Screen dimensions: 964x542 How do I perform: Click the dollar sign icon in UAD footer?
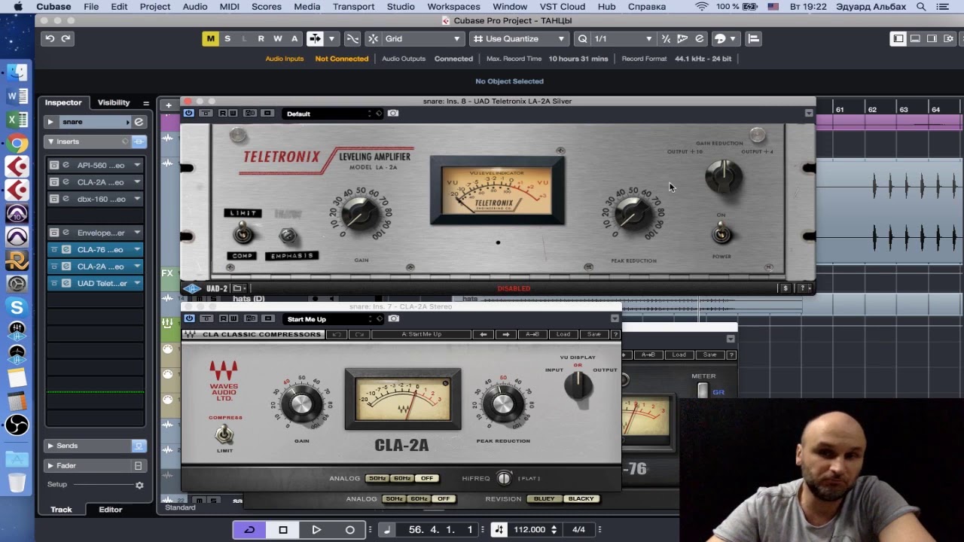click(786, 288)
